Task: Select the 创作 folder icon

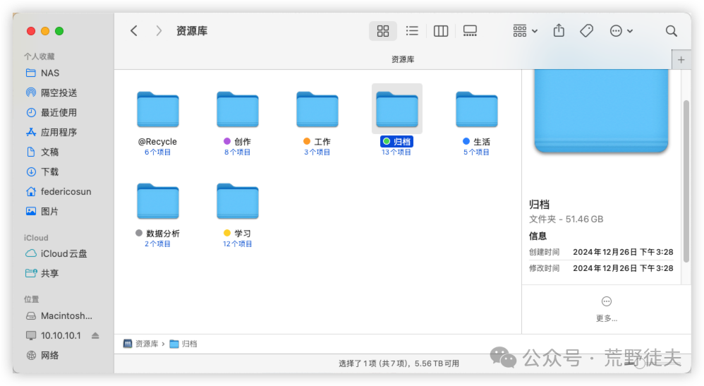Action: (238, 109)
